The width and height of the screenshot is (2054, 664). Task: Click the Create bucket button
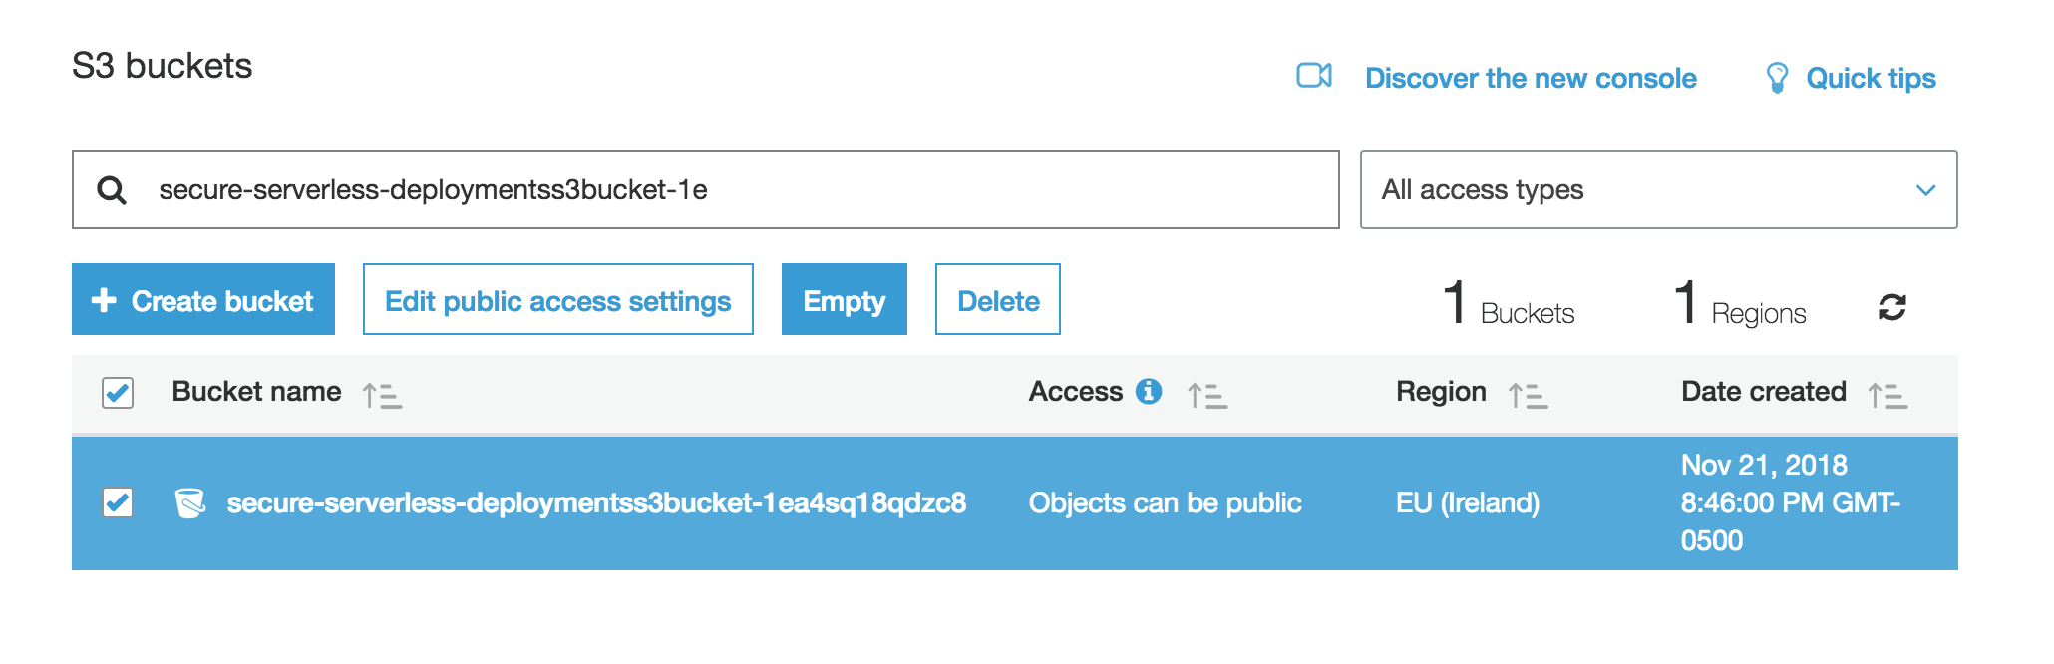pos(203,299)
